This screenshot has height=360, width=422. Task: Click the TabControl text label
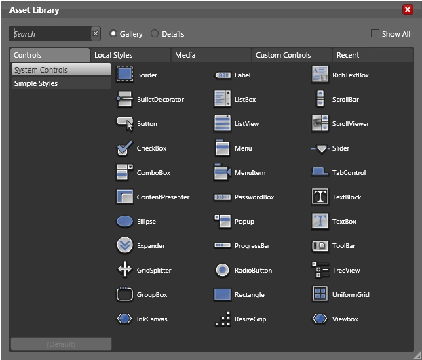coord(349,173)
